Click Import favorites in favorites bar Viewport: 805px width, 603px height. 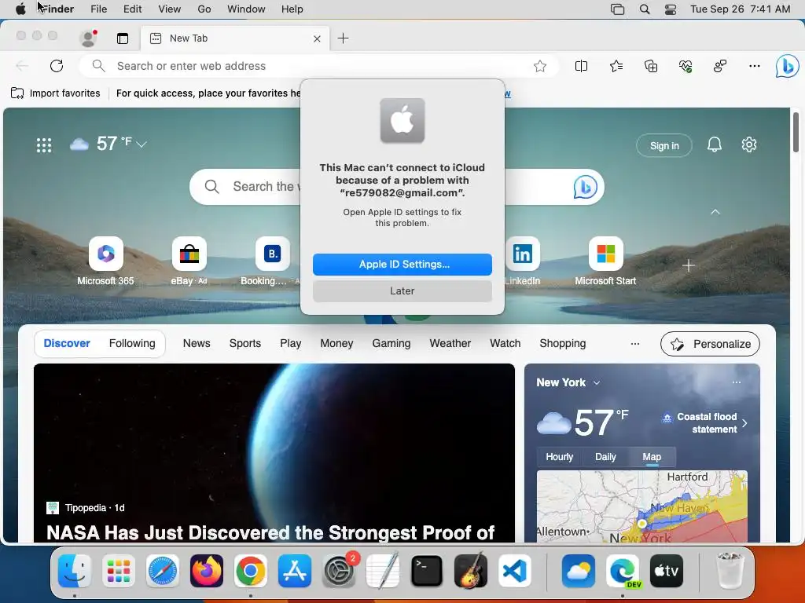56,93
